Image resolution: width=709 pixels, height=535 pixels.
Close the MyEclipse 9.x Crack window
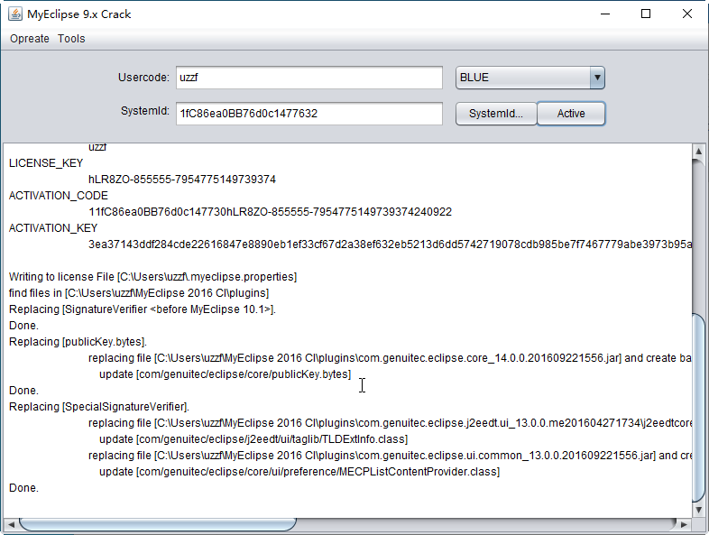click(686, 14)
